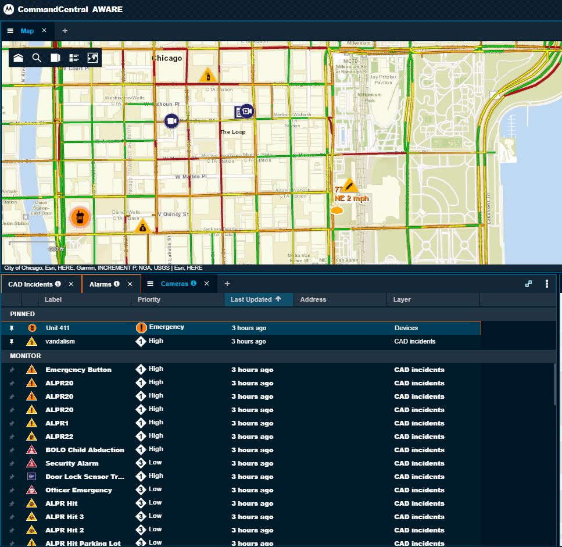The width and height of the screenshot is (562, 547).
Task: Unpin the vandalism row
Action: [x=12, y=342]
